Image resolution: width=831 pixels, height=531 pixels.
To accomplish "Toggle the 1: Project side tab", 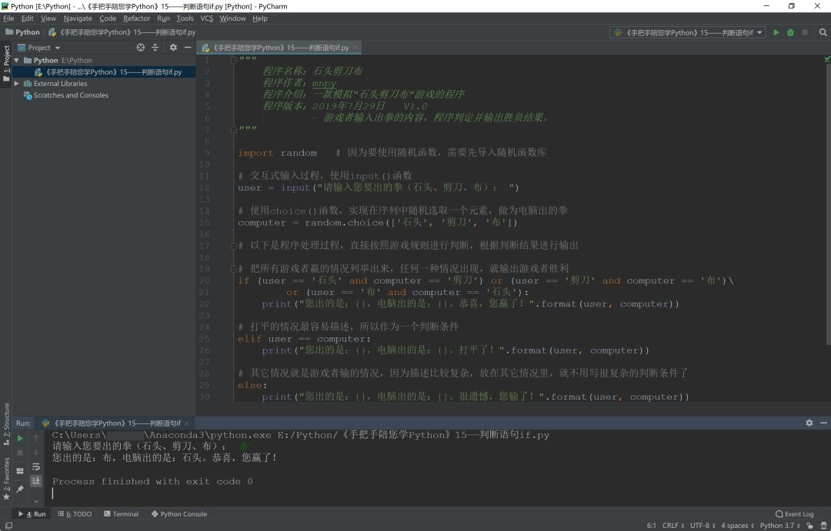I will click(x=6, y=63).
